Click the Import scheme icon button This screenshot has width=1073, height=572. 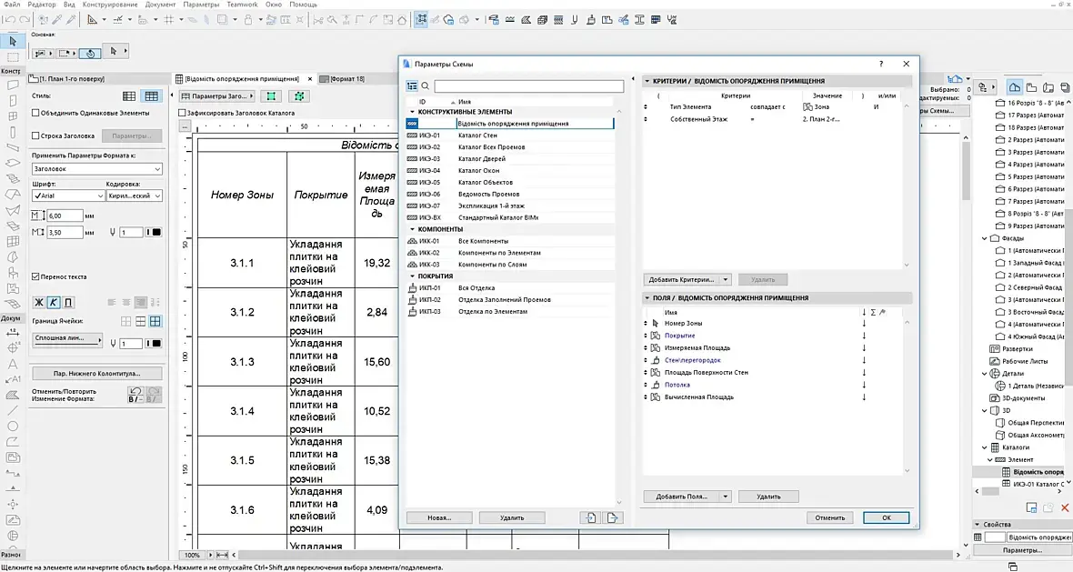tap(591, 517)
